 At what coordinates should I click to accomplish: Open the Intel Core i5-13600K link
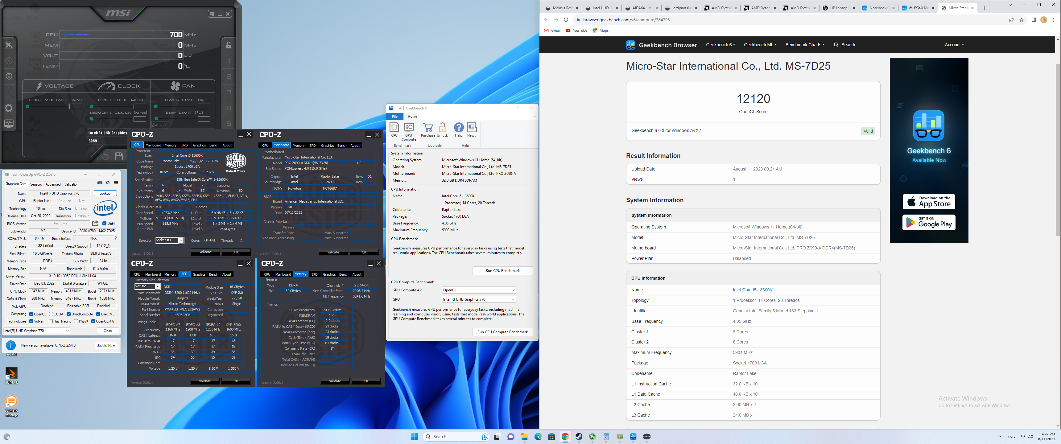[x=753, y=290]
